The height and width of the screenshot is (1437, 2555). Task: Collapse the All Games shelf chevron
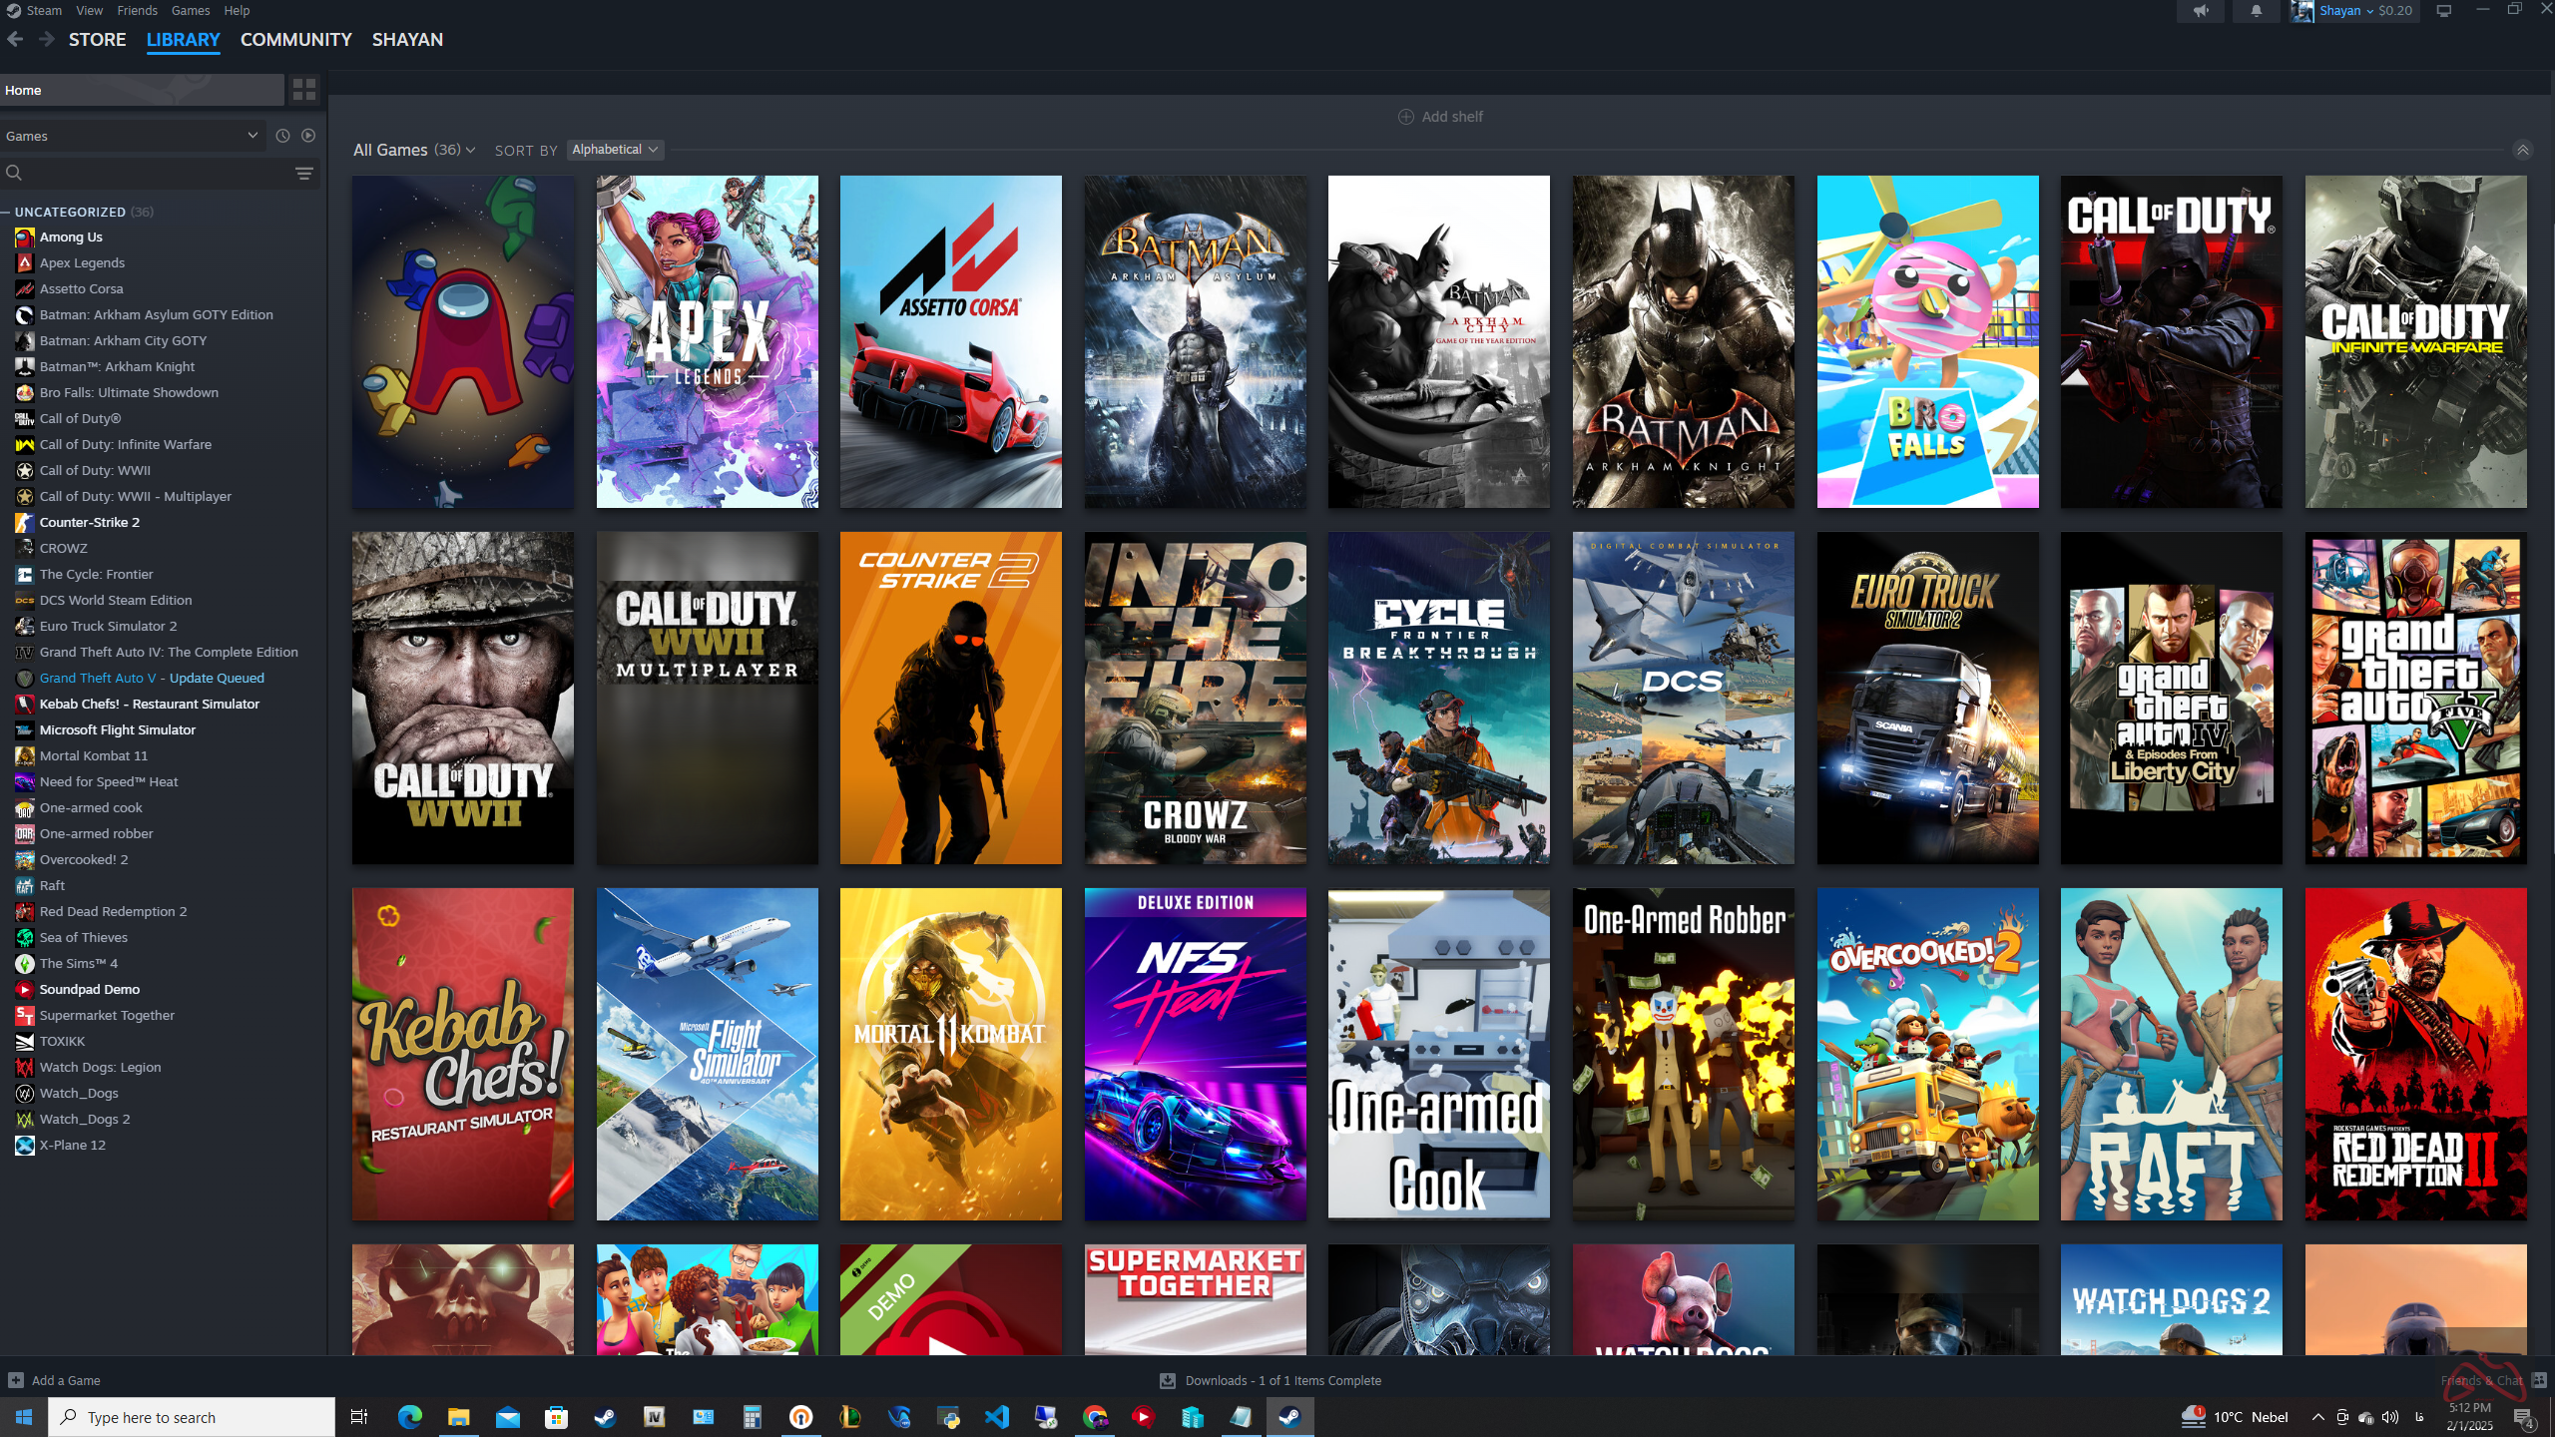point(2522,151)
